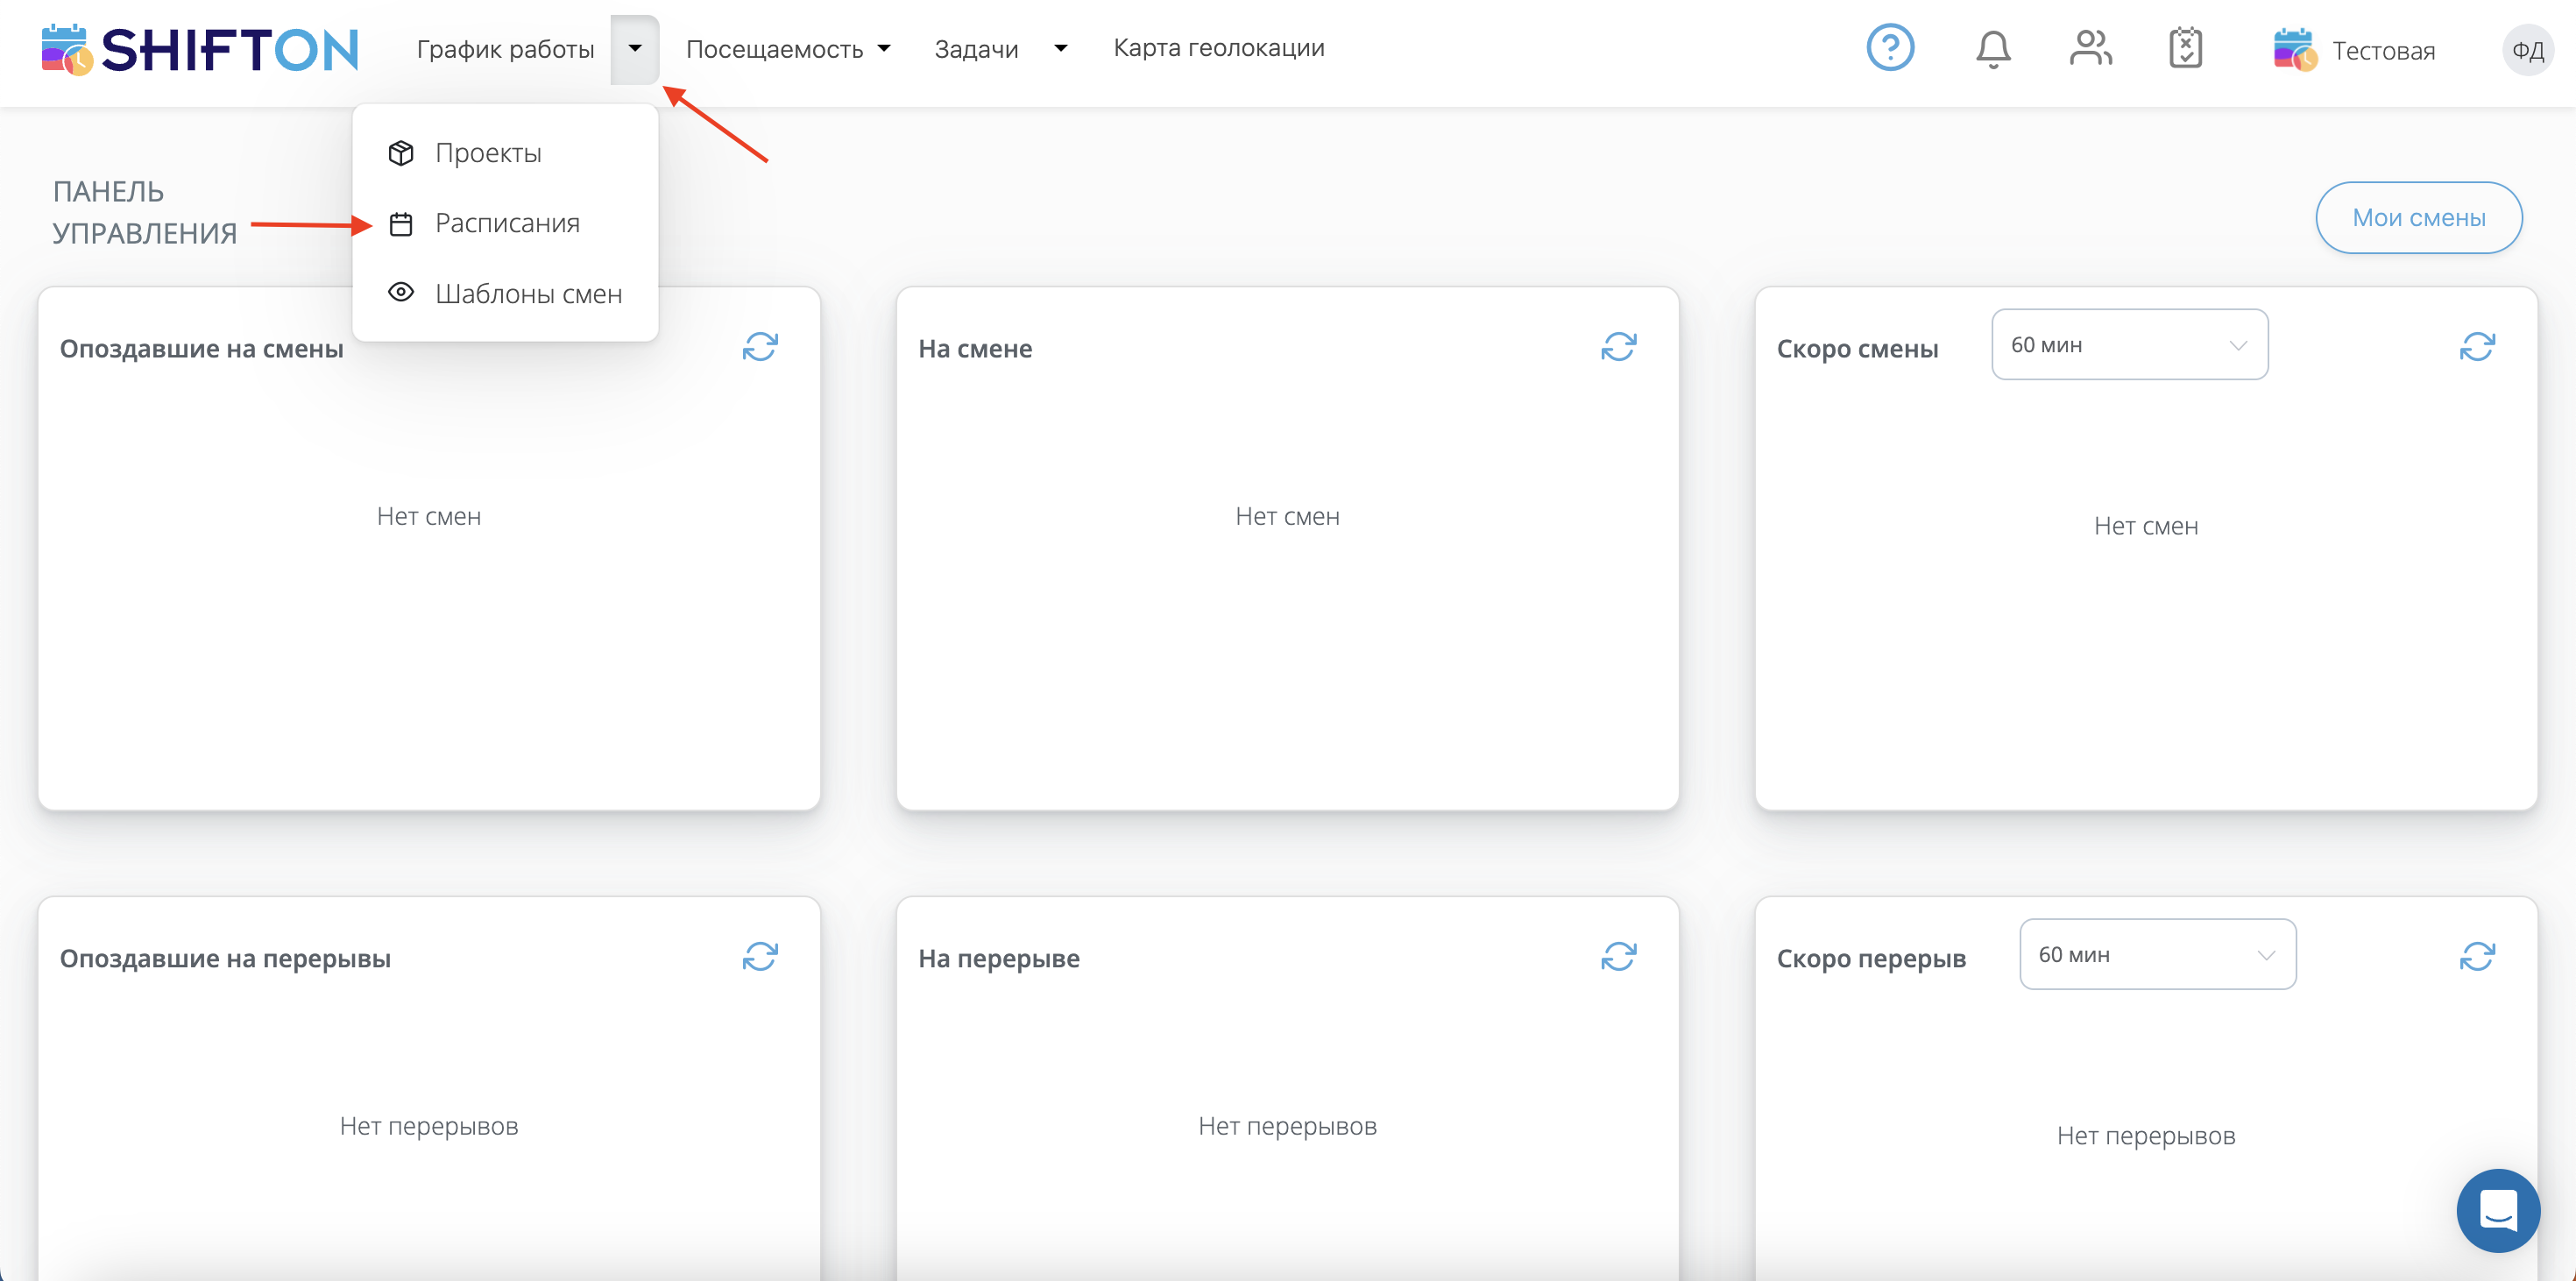Open the Скоро перерыв 60 мин dropdown

click(x=2157, y=954)
